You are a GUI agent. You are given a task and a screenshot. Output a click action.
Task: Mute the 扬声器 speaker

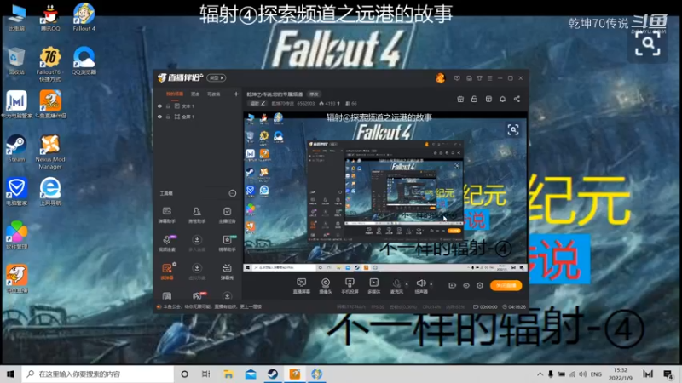pos(420,286)
